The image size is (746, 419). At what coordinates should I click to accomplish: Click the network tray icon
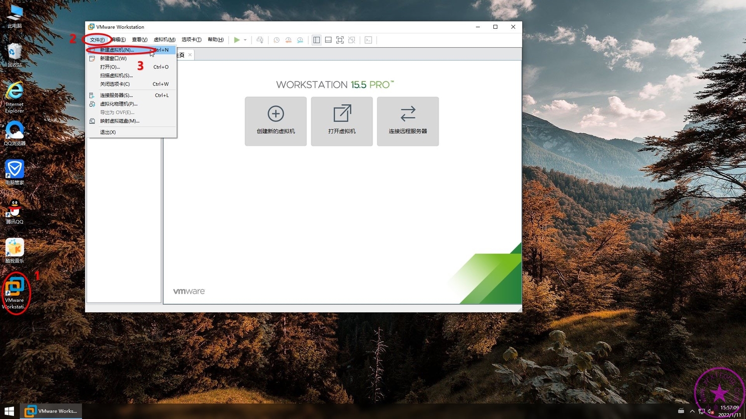pos(701,411)
